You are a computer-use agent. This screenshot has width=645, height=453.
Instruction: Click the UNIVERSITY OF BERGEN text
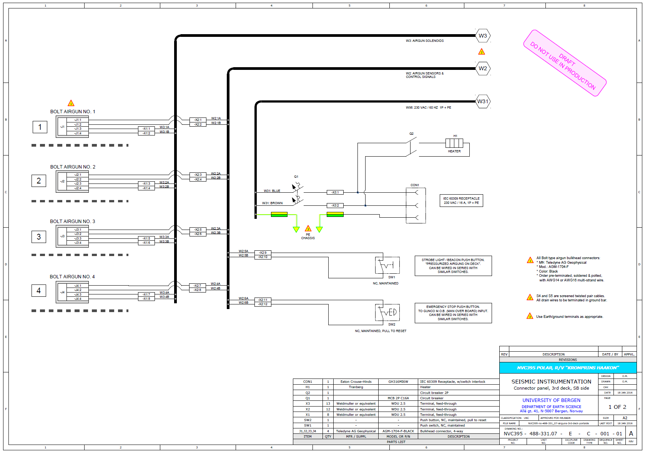pos(551,400)
